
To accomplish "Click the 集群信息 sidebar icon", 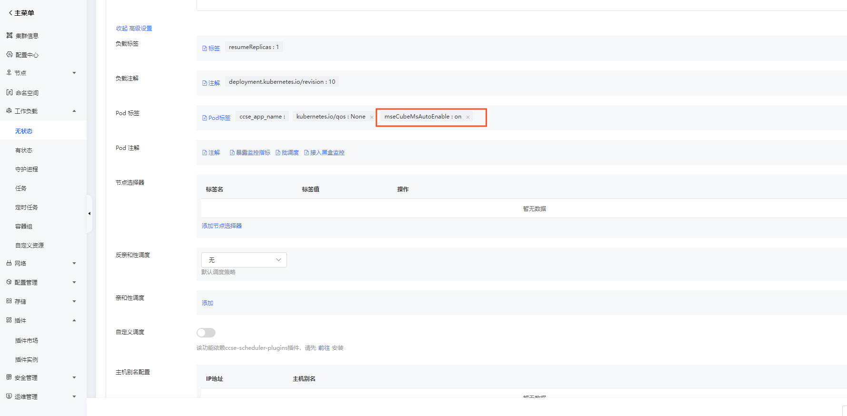I will 10,36.
